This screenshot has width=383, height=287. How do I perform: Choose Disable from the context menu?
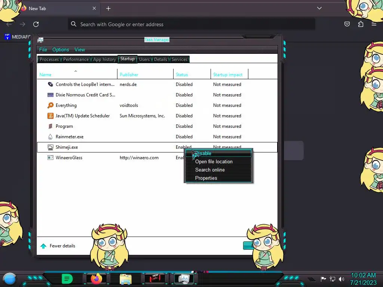coord(218,154)
